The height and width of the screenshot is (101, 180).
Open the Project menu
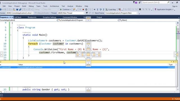pyautogui.click(x=17, y=6)
